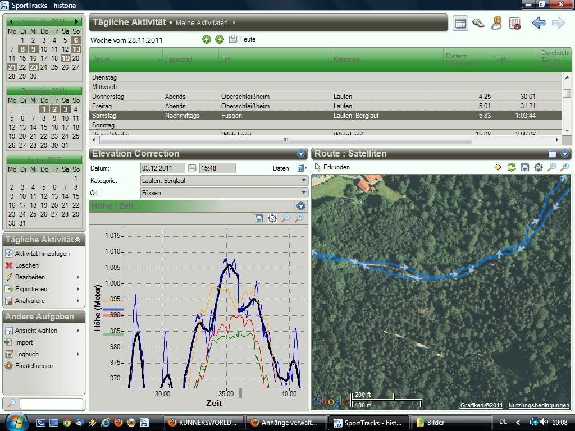Zoom in on the satellite route map
Image resolution: width=575 pixels, height=431 pixels.
click(565, 167)
